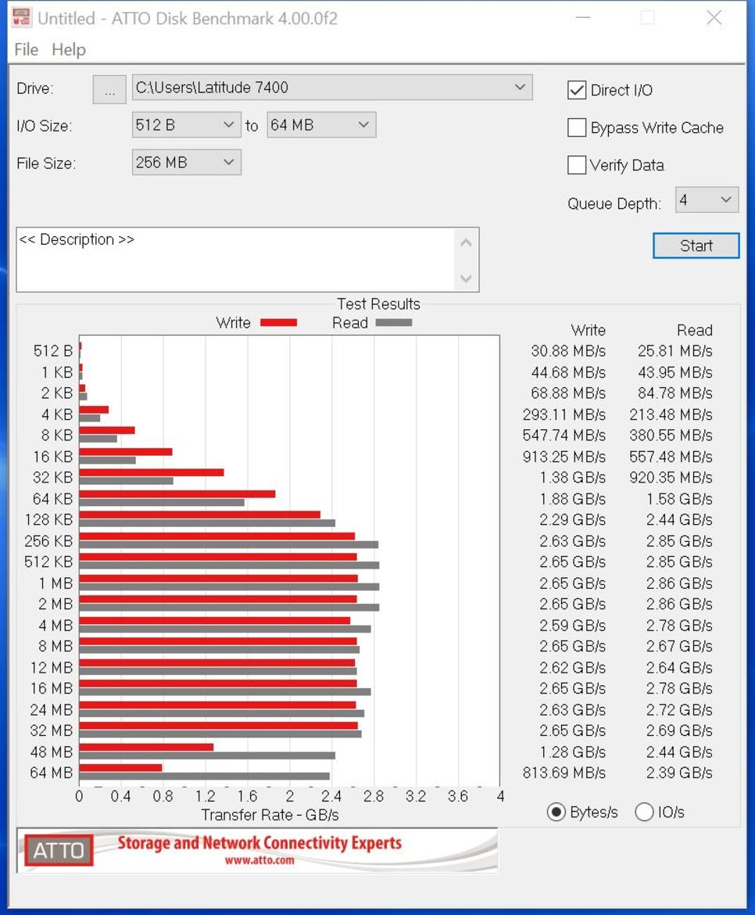Click the ATTO logo in the banner
755x915 pixels.
coord(59,850)
